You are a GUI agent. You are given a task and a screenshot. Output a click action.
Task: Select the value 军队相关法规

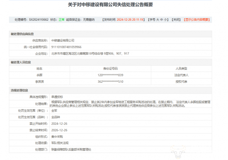(x=60, y=143)
